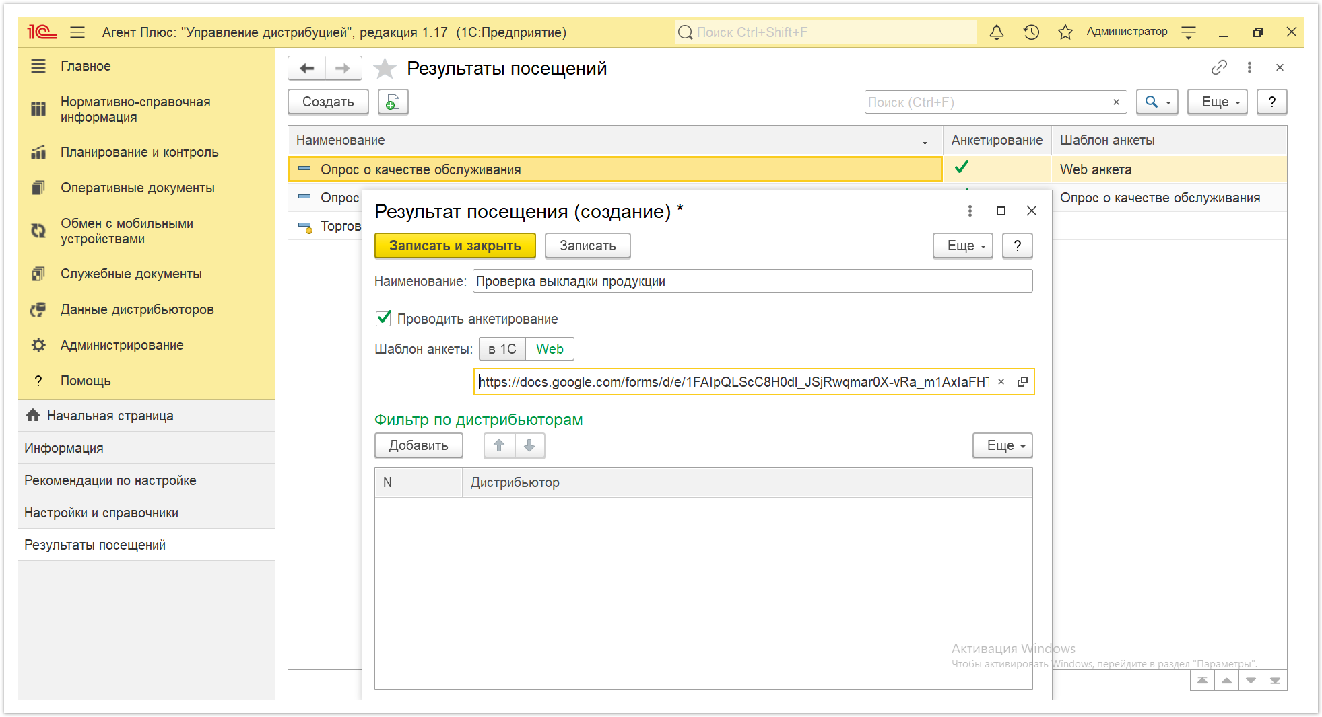Edit the Наименование field
This screenshot has height=717, width=1322.
tap(752, 281)
